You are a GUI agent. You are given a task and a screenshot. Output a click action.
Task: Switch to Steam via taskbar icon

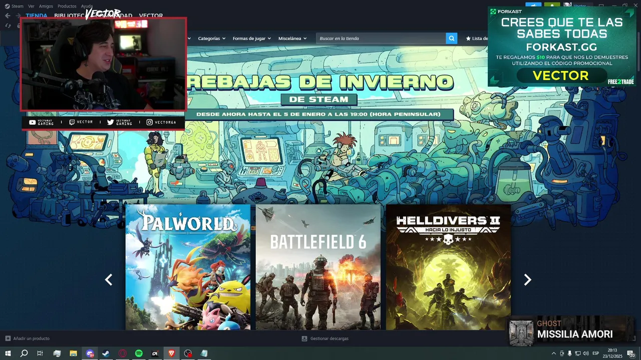106,353
